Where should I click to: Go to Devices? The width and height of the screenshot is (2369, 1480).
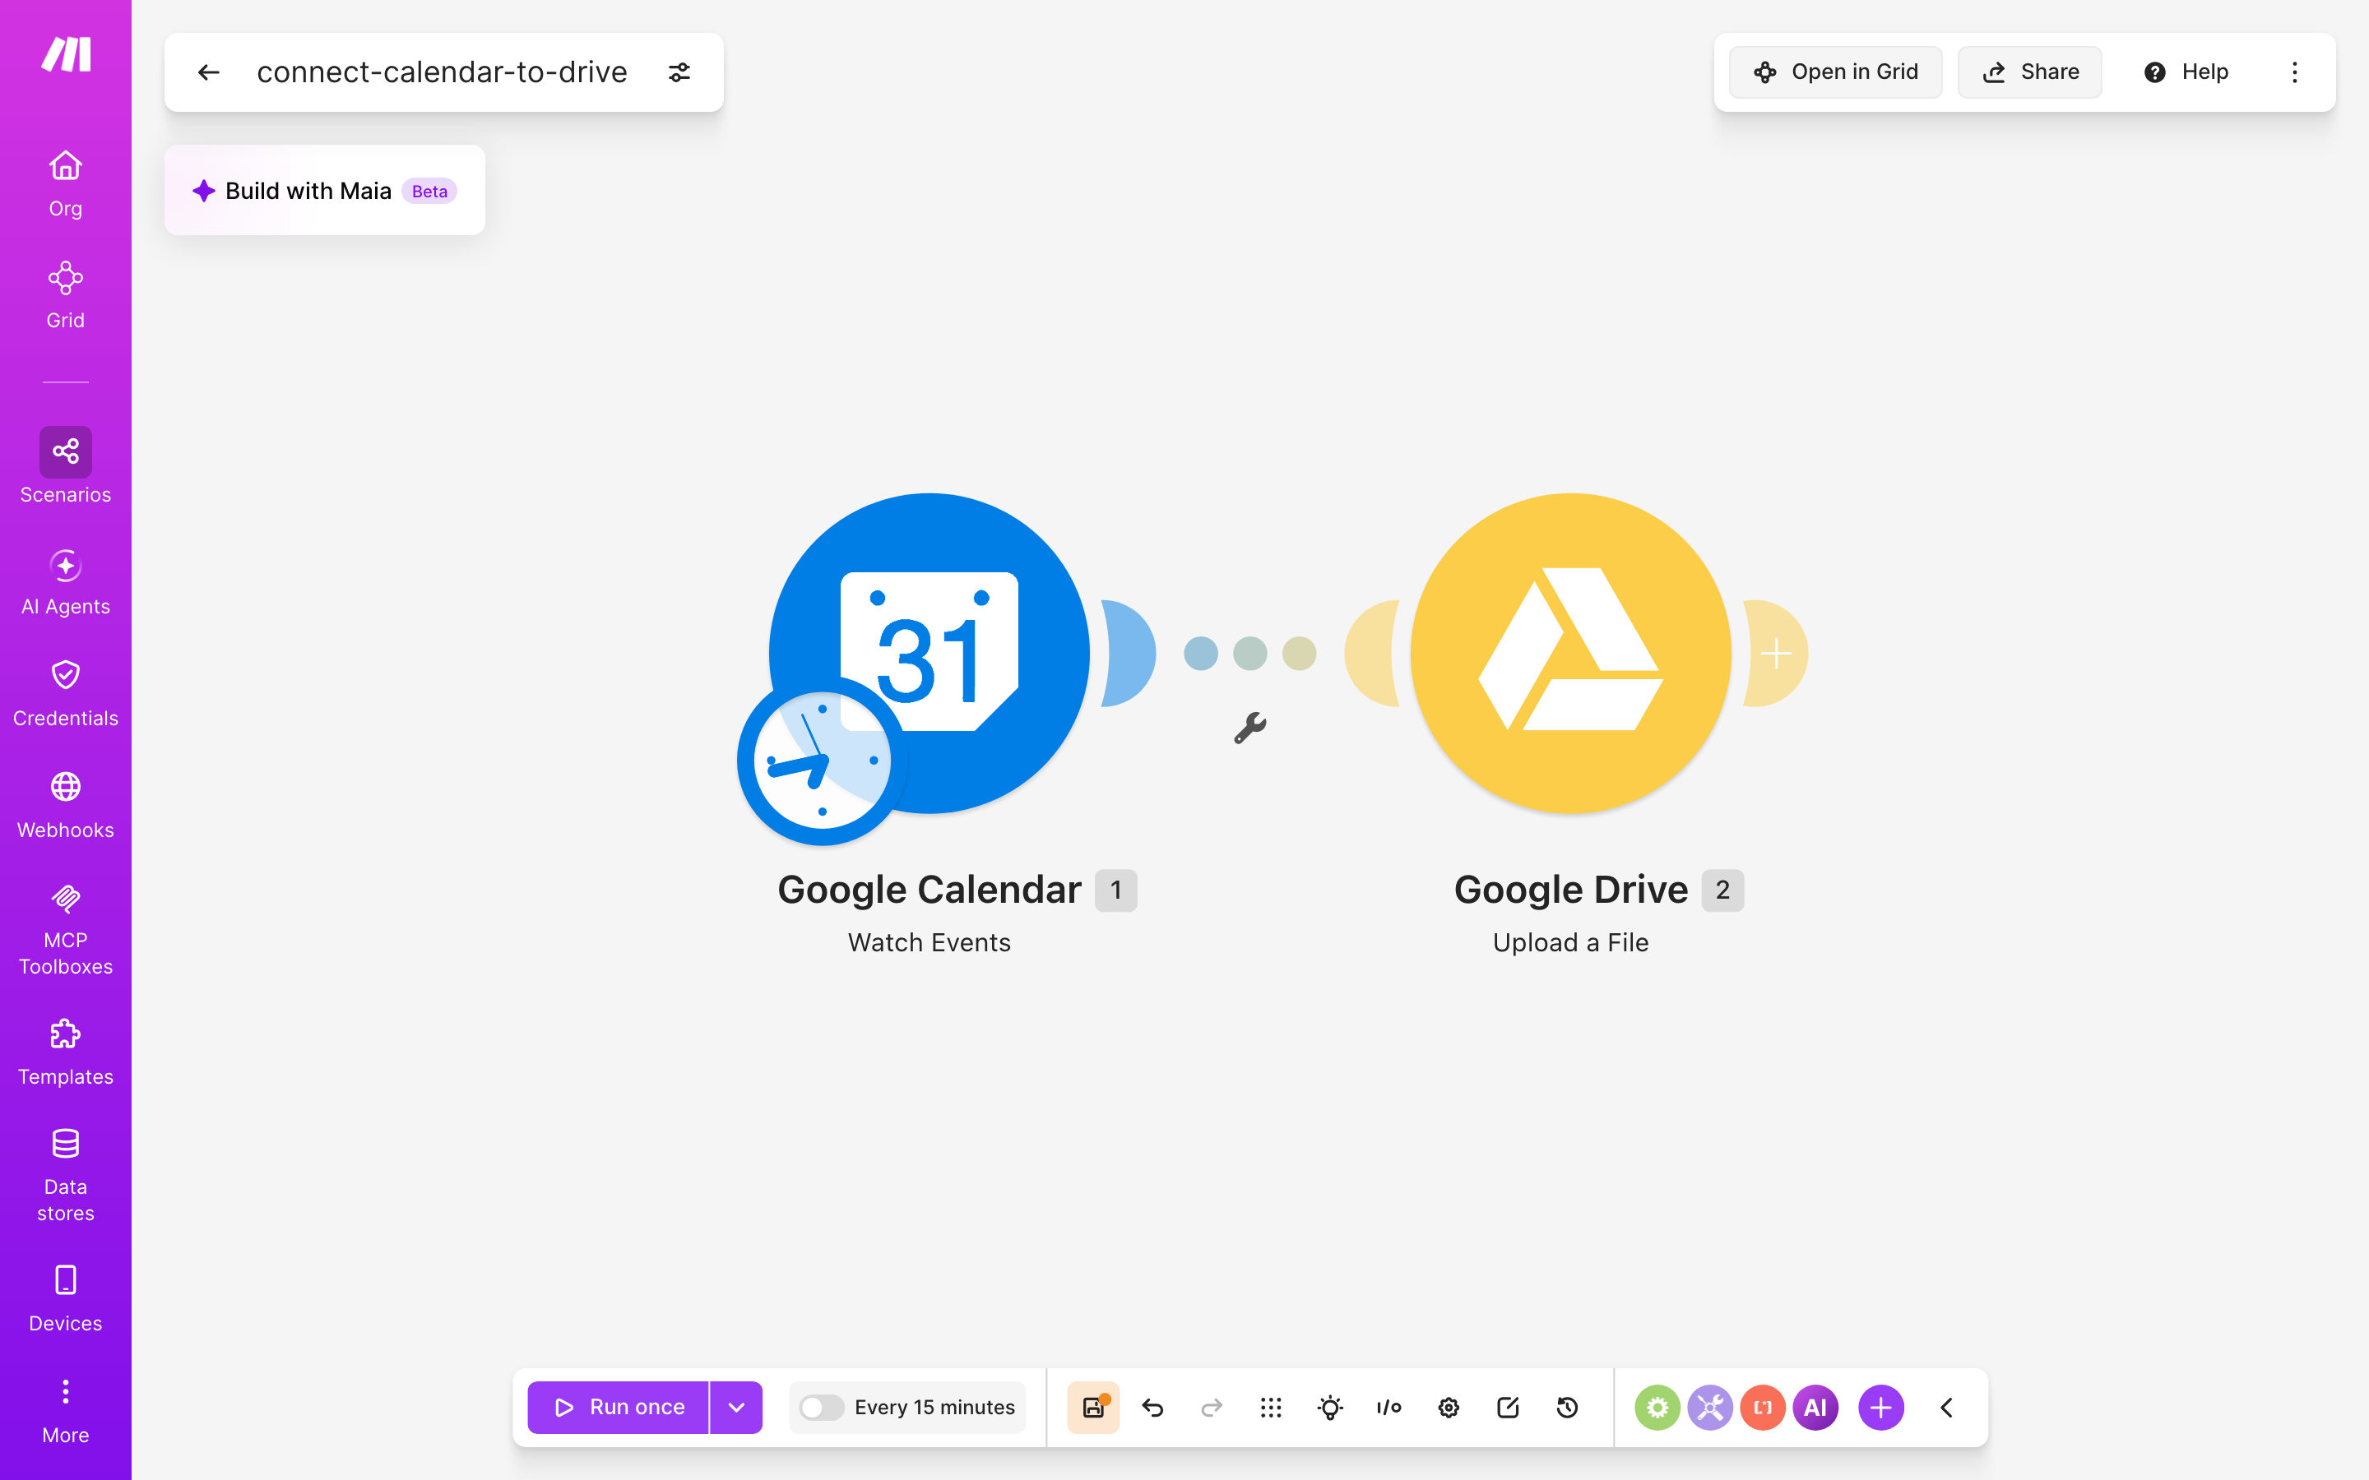tap(66, 1299)
